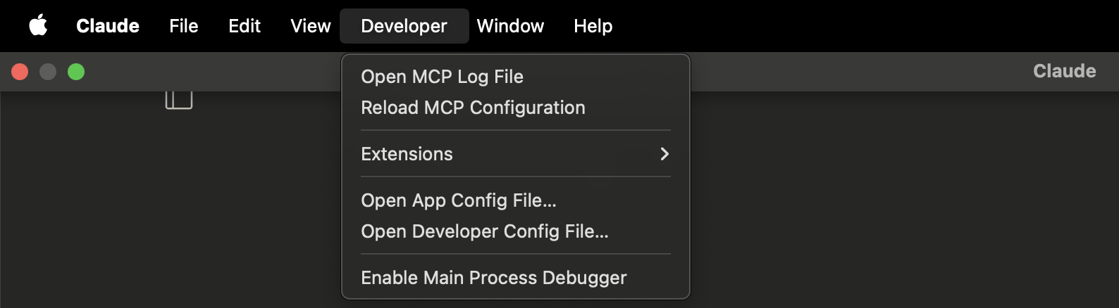This screenshot has height=308, width=1119.
Task: Open the Window menu
Action: click(510, 26)
